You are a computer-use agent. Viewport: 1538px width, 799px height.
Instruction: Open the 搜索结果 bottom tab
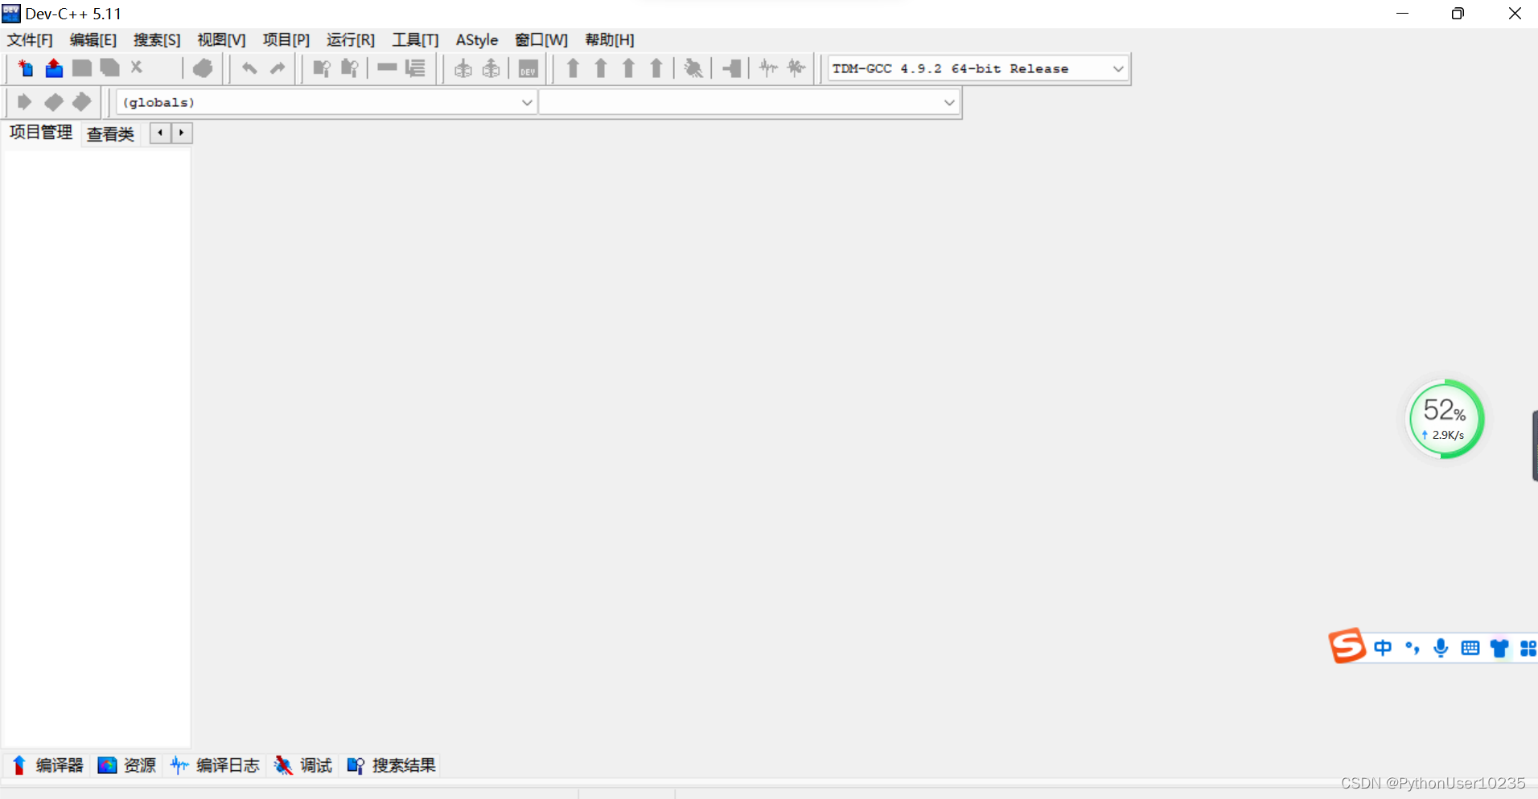pos(392,765)
